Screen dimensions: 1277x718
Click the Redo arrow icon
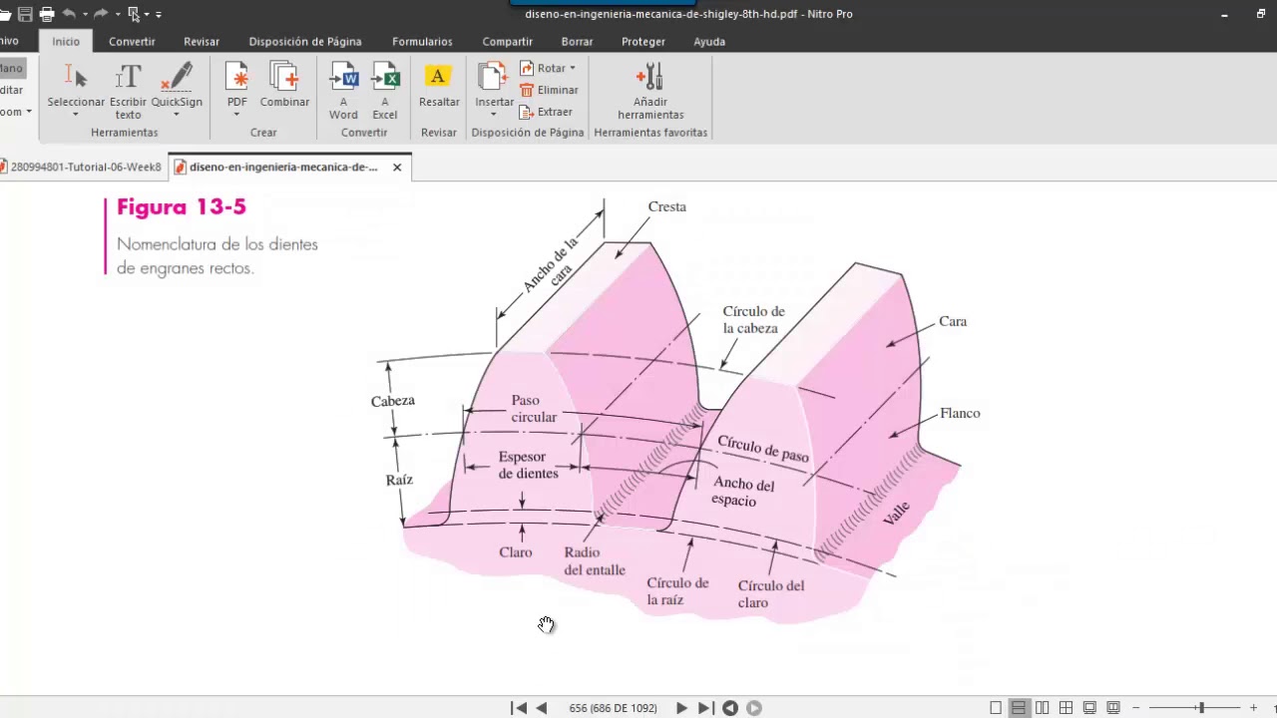[101, 14]
